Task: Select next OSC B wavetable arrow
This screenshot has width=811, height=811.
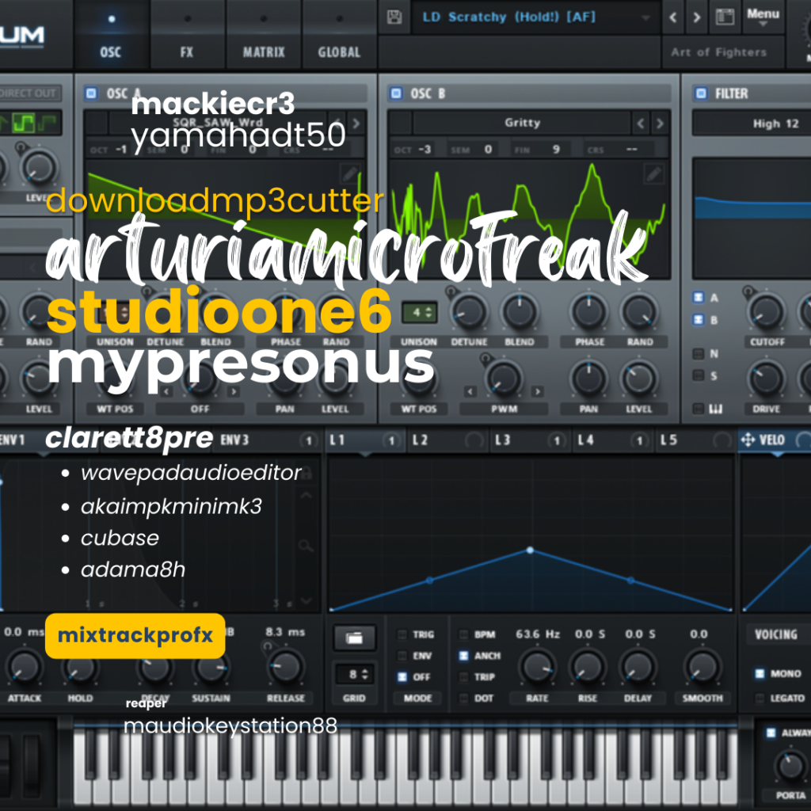Action: [x=660, y=124]
